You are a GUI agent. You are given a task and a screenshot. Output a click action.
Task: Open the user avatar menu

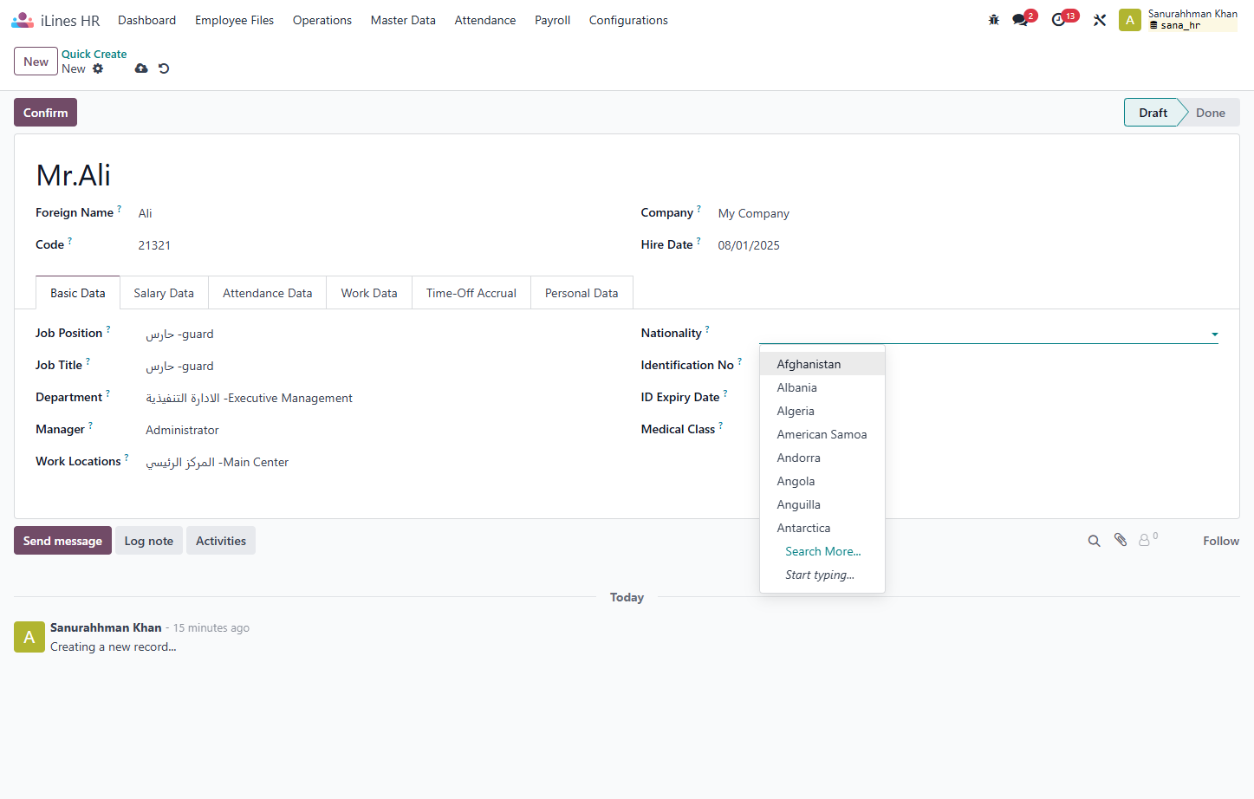[x=1130, y=20]
